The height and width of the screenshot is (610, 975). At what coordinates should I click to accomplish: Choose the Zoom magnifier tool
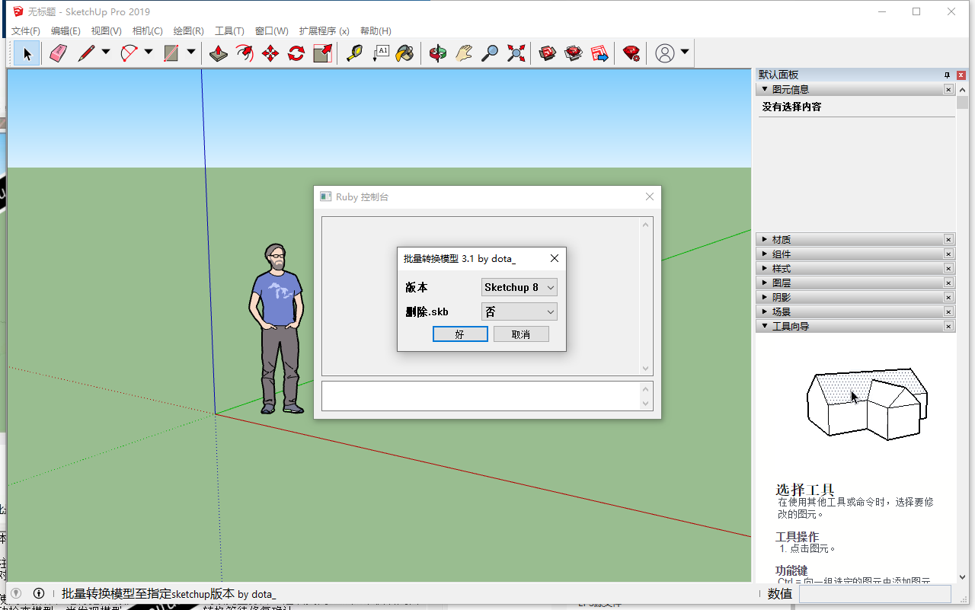[x=490, y=53]
